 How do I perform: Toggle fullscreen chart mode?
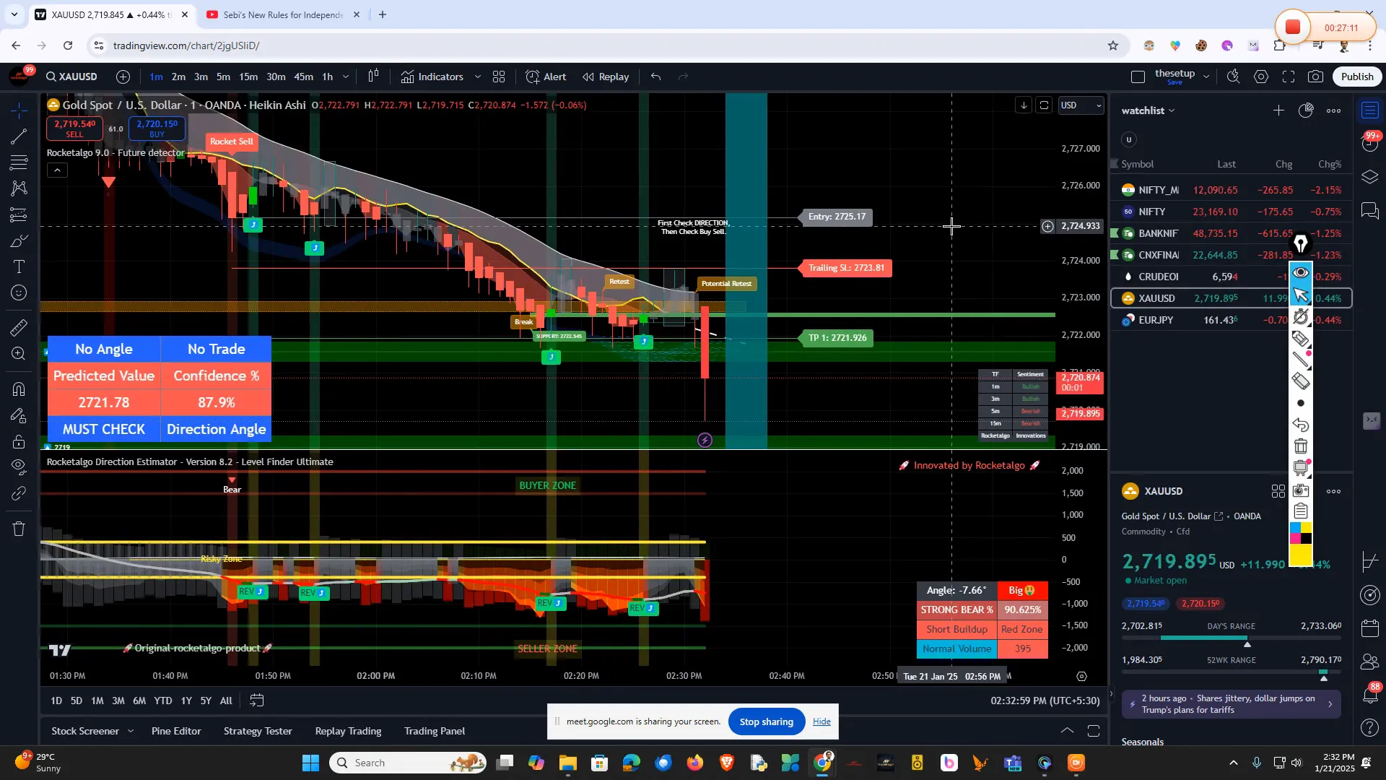[1289, 77]
